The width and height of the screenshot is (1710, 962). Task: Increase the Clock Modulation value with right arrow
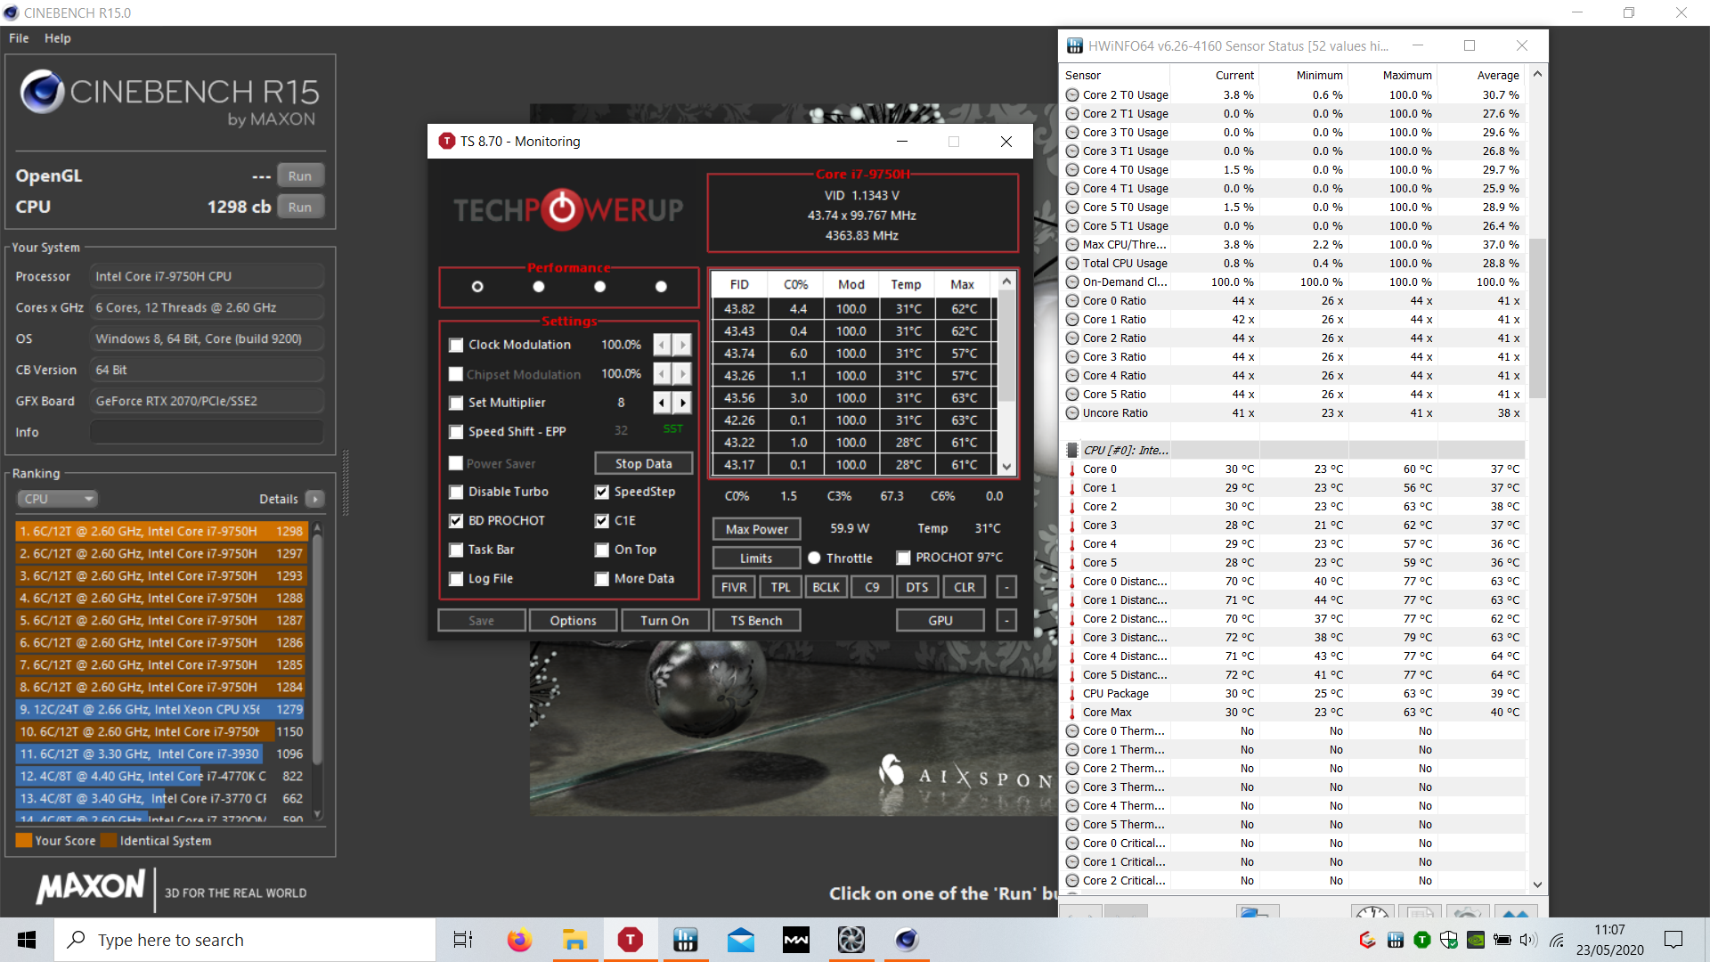(x=682, y=345)
